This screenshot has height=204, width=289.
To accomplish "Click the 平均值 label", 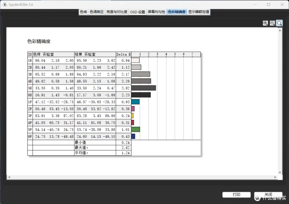I will tap(81, 153).
